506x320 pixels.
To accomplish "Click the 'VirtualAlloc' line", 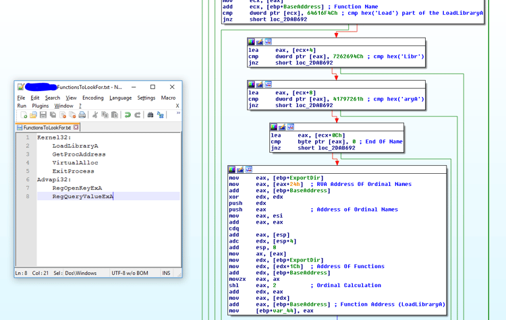I will point(75,163).
